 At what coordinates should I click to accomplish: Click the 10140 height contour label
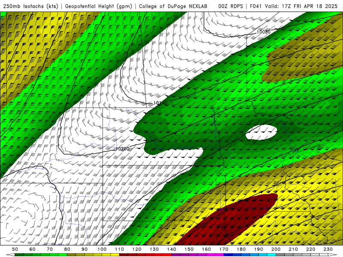[x=160, y=103]
